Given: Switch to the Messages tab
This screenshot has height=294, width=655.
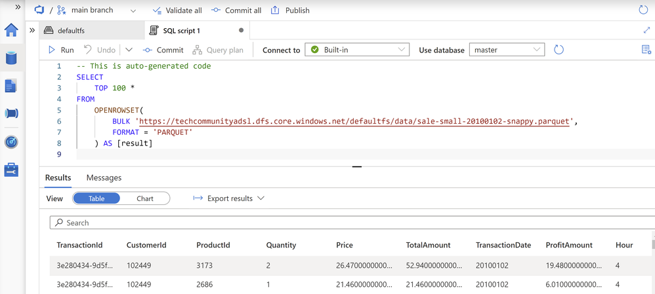Looking at the screenshot, I should click(104, 177).
